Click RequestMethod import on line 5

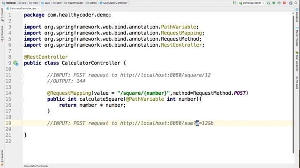pos(180,39)
